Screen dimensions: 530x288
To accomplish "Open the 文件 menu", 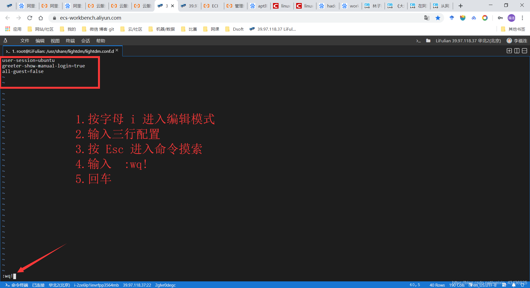I will (25, 41).
